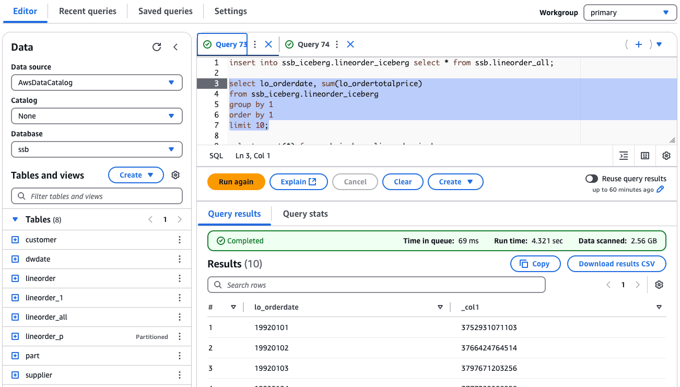Screen dimensions: 680x387
Task: Open Create dropdown in Tables and views
Action: [x=136, y=175]
